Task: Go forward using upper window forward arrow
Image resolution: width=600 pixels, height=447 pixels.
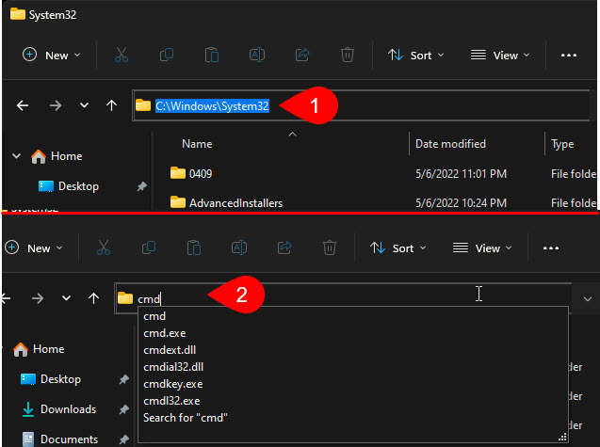Action: [x=56, y=105]
